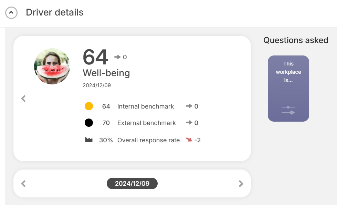The image size is (337, 205).
Task: Click the crown response rate icon
Action: 89,140
